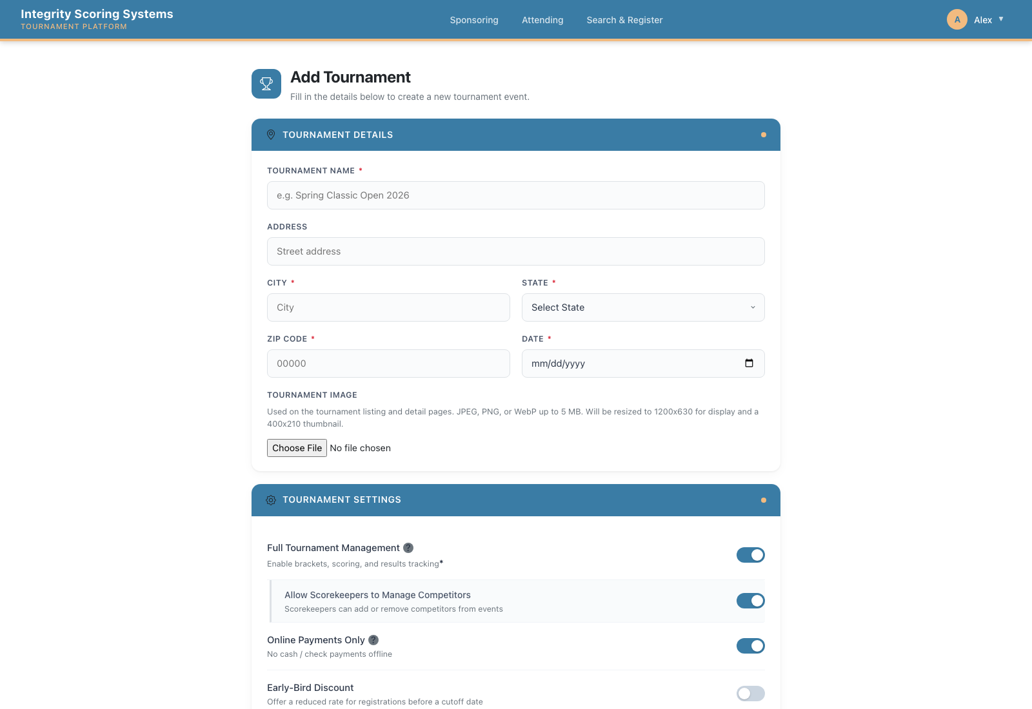
Task: Click the "Tournament Settings" section heading
Action: coord(342,500)
